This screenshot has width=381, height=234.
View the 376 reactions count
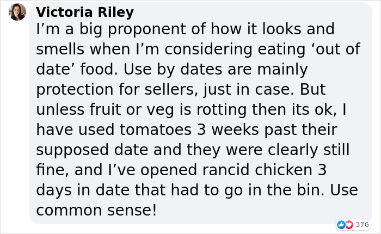coord(362,225)
